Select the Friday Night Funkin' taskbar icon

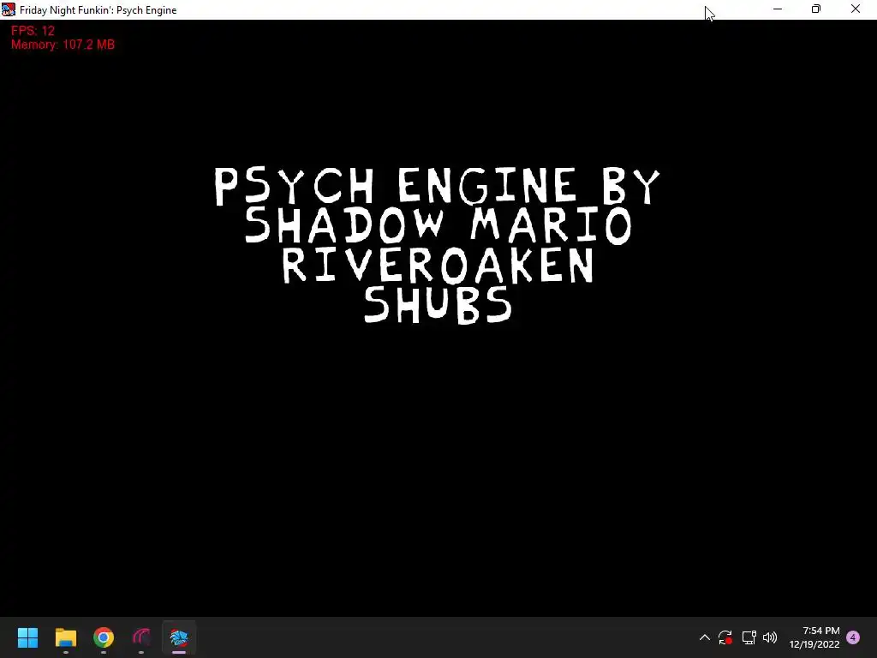179,637
